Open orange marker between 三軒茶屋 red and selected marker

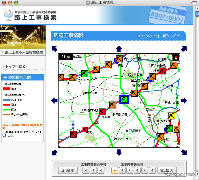point(113,105)
